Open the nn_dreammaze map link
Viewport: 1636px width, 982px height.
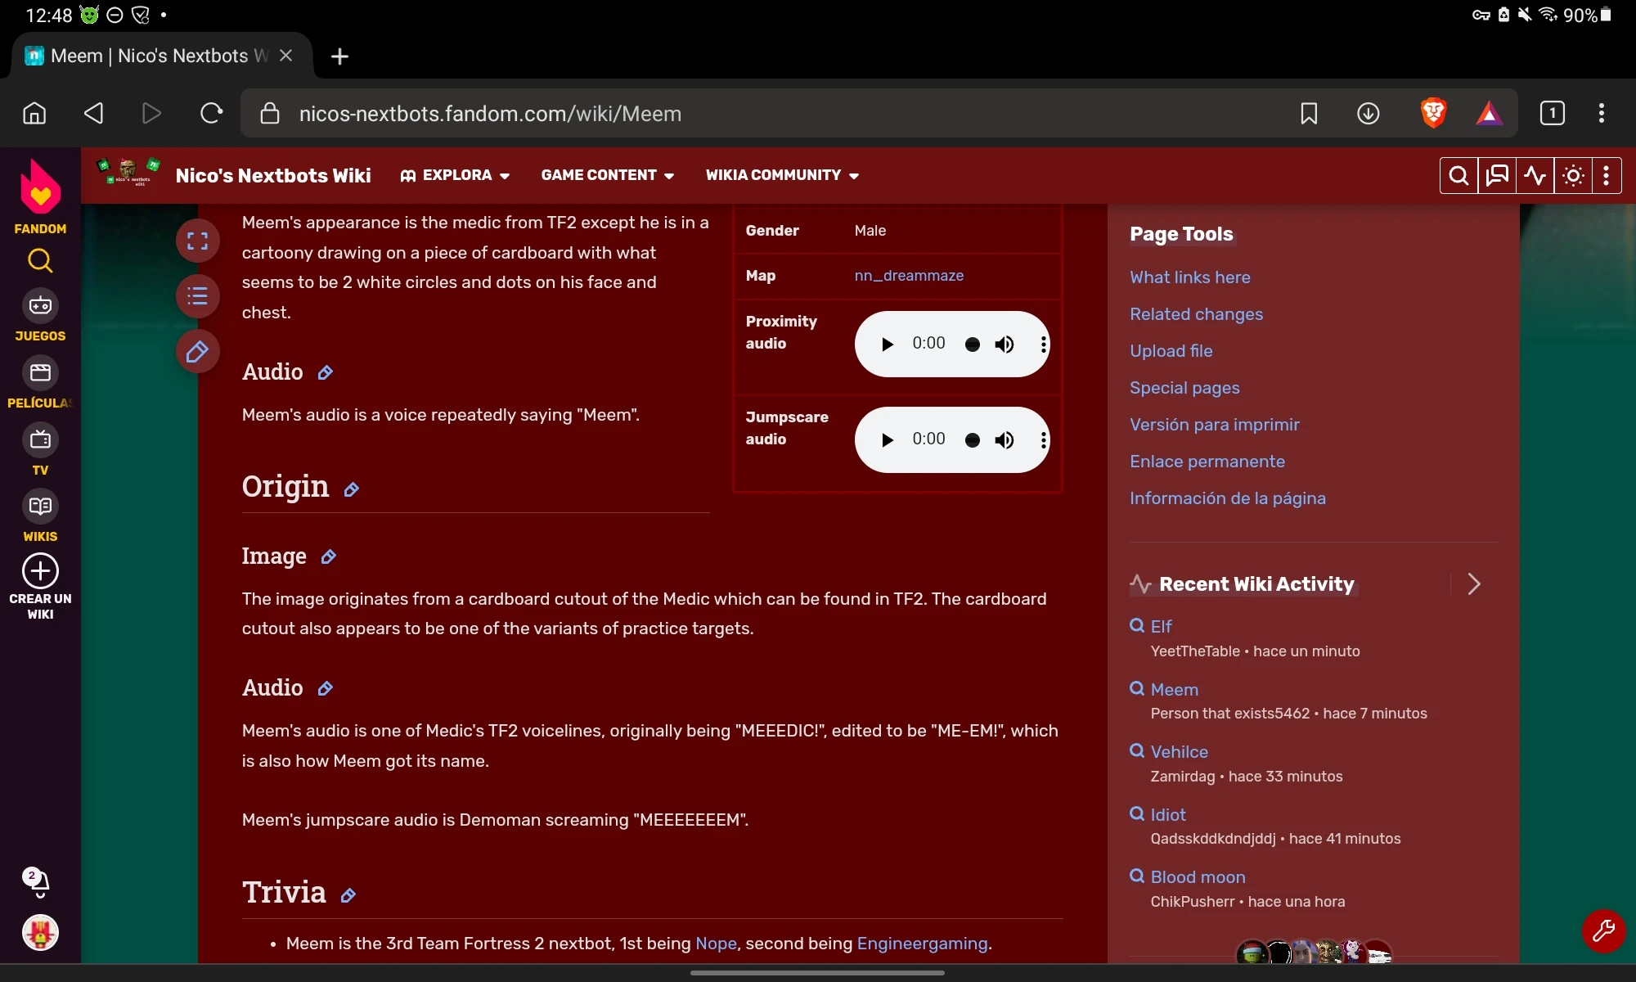point(909,276)
